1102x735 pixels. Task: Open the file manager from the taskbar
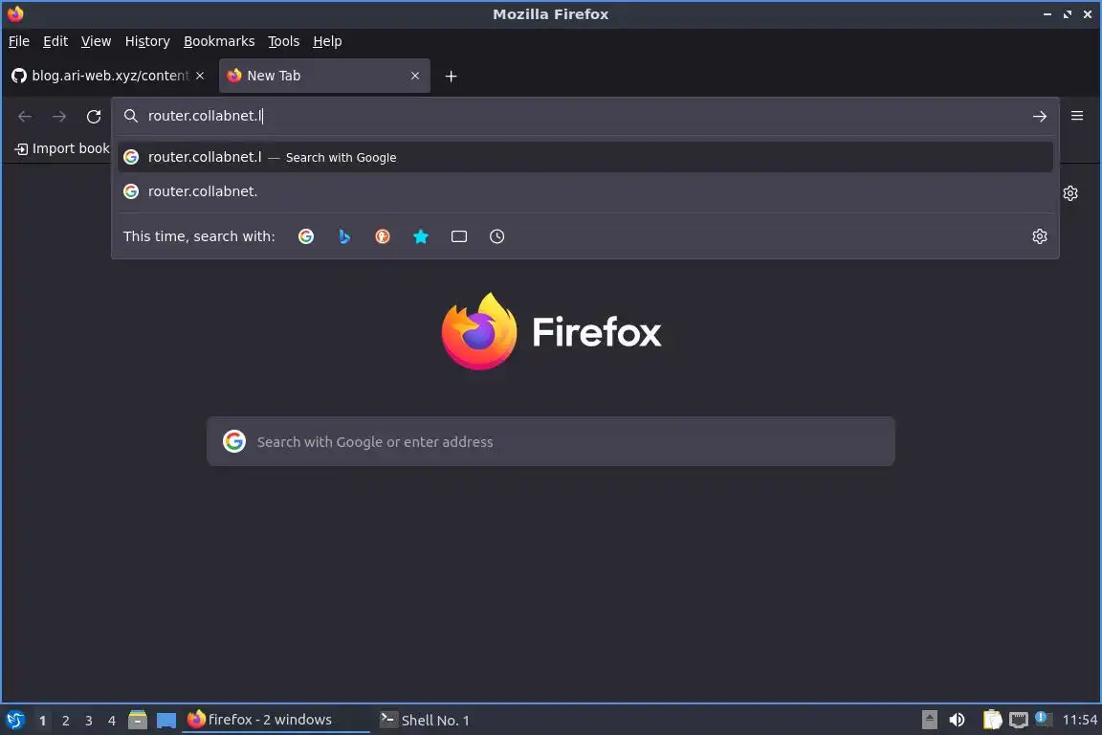[138, 720]
